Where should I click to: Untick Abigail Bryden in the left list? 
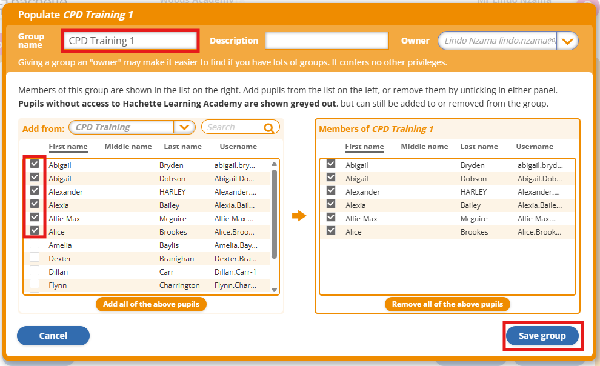coord(35,164)
